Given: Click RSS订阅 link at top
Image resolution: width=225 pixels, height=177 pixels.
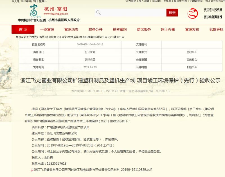Looking at the screenshot, I should [x=156, y=1].
